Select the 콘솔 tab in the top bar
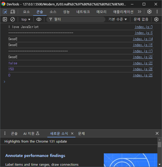162x167 pixels. tap(40, 12)
